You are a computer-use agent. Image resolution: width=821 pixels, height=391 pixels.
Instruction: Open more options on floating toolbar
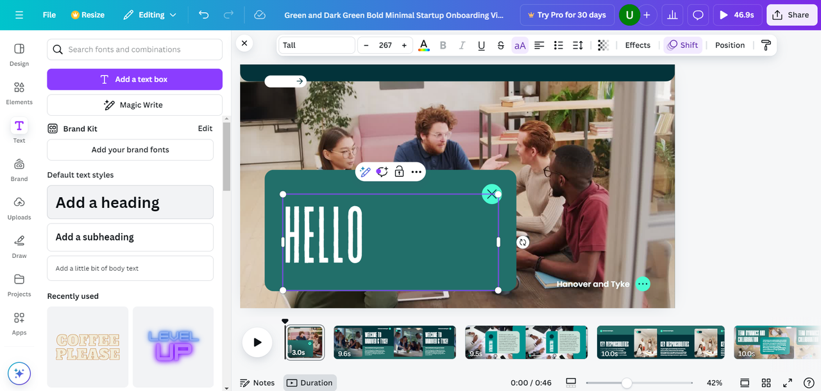click(416, 172)
